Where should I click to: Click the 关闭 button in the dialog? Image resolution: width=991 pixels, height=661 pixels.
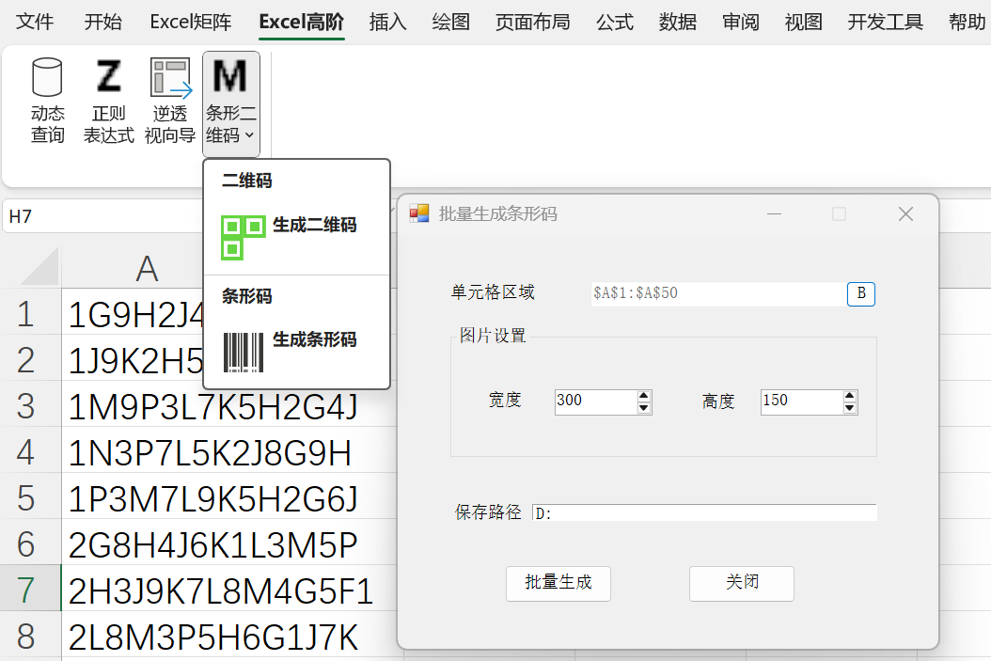tap(741, 583)
